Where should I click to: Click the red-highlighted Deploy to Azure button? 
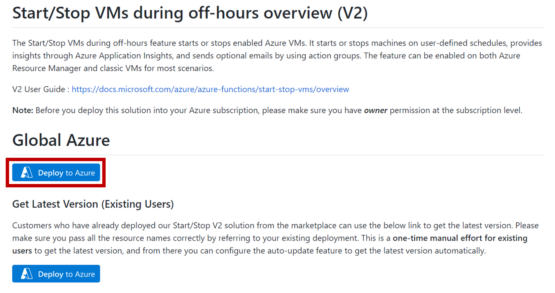[x=56, y=173]
